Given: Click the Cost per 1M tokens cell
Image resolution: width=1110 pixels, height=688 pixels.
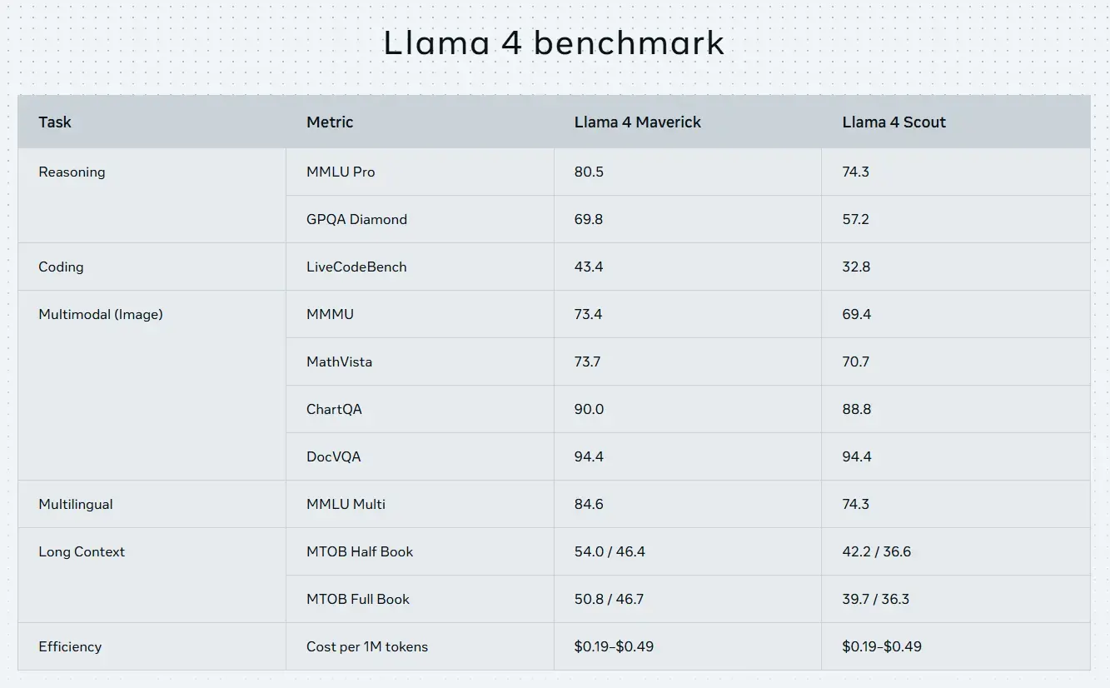Looking at the screenshot, I should tap(421, 647).
